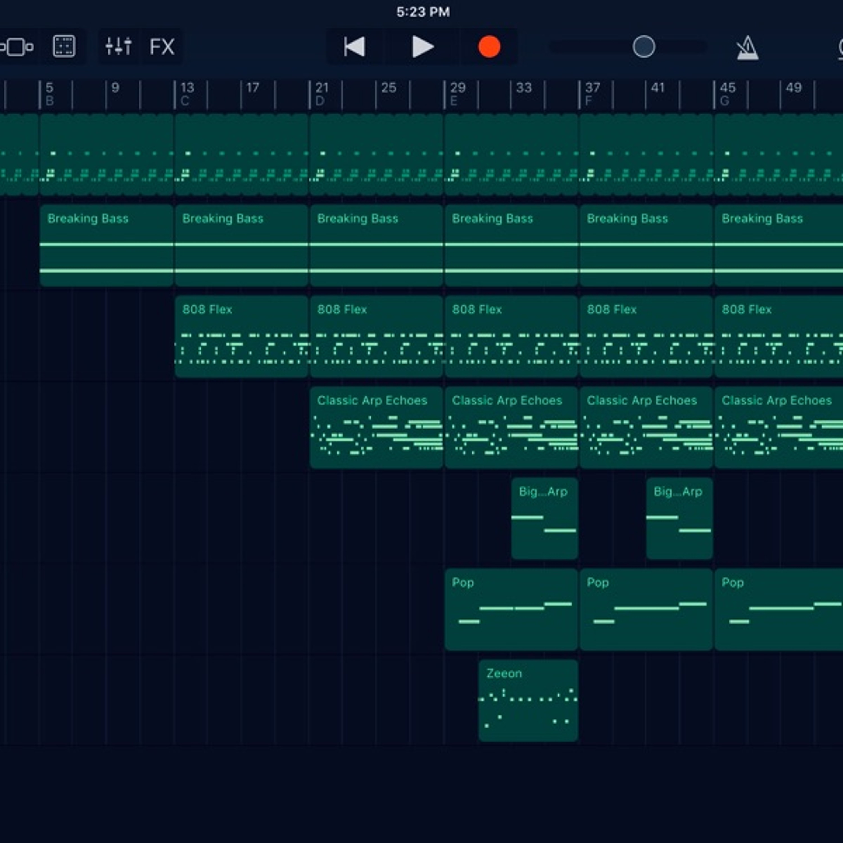Select Breaking Bass region at bar 21
Image resolution: width=843 pixels, height=843 pixels.
(376, 245)
